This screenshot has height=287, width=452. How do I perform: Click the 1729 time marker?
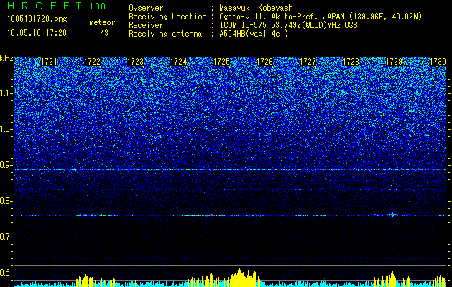[x=395, y=62]
